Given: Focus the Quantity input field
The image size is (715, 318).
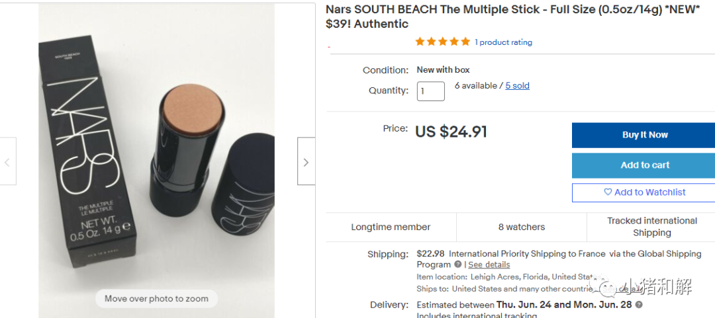Looking at the screenshot, I should click(430, 91).
